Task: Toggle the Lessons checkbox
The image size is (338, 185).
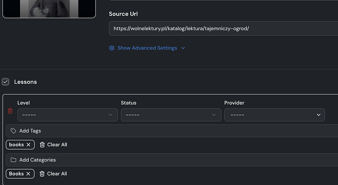Action: coord(5,82)
